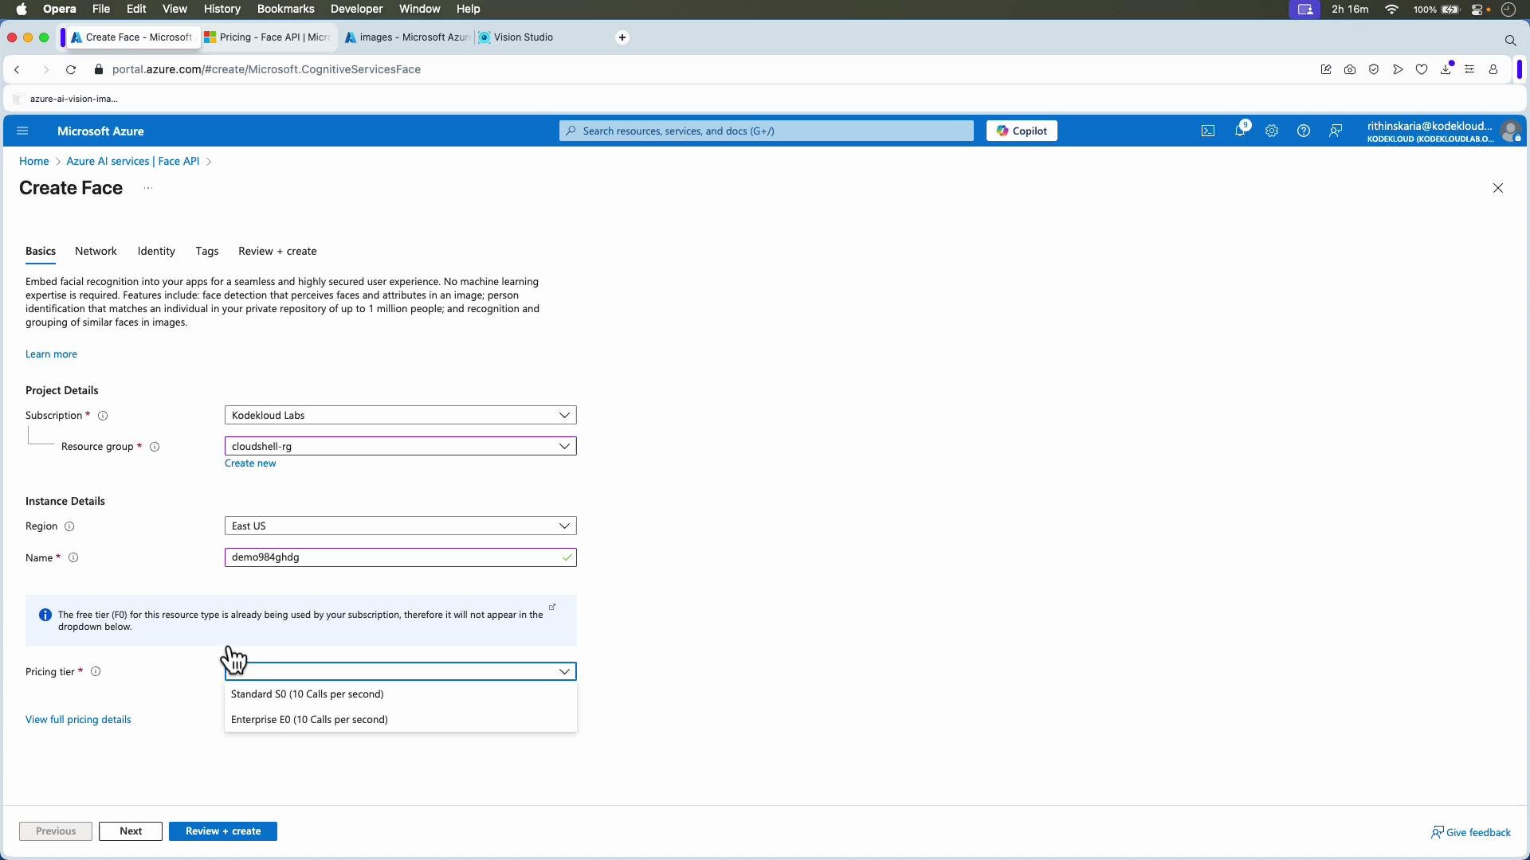Click the Copilot button
Viewport: 1530px width, 860px height.
coord(1022,131)
